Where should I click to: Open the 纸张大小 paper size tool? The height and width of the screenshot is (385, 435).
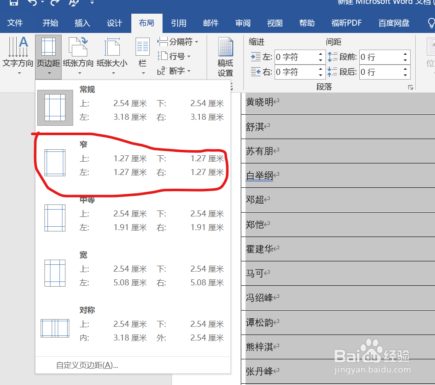112,47
